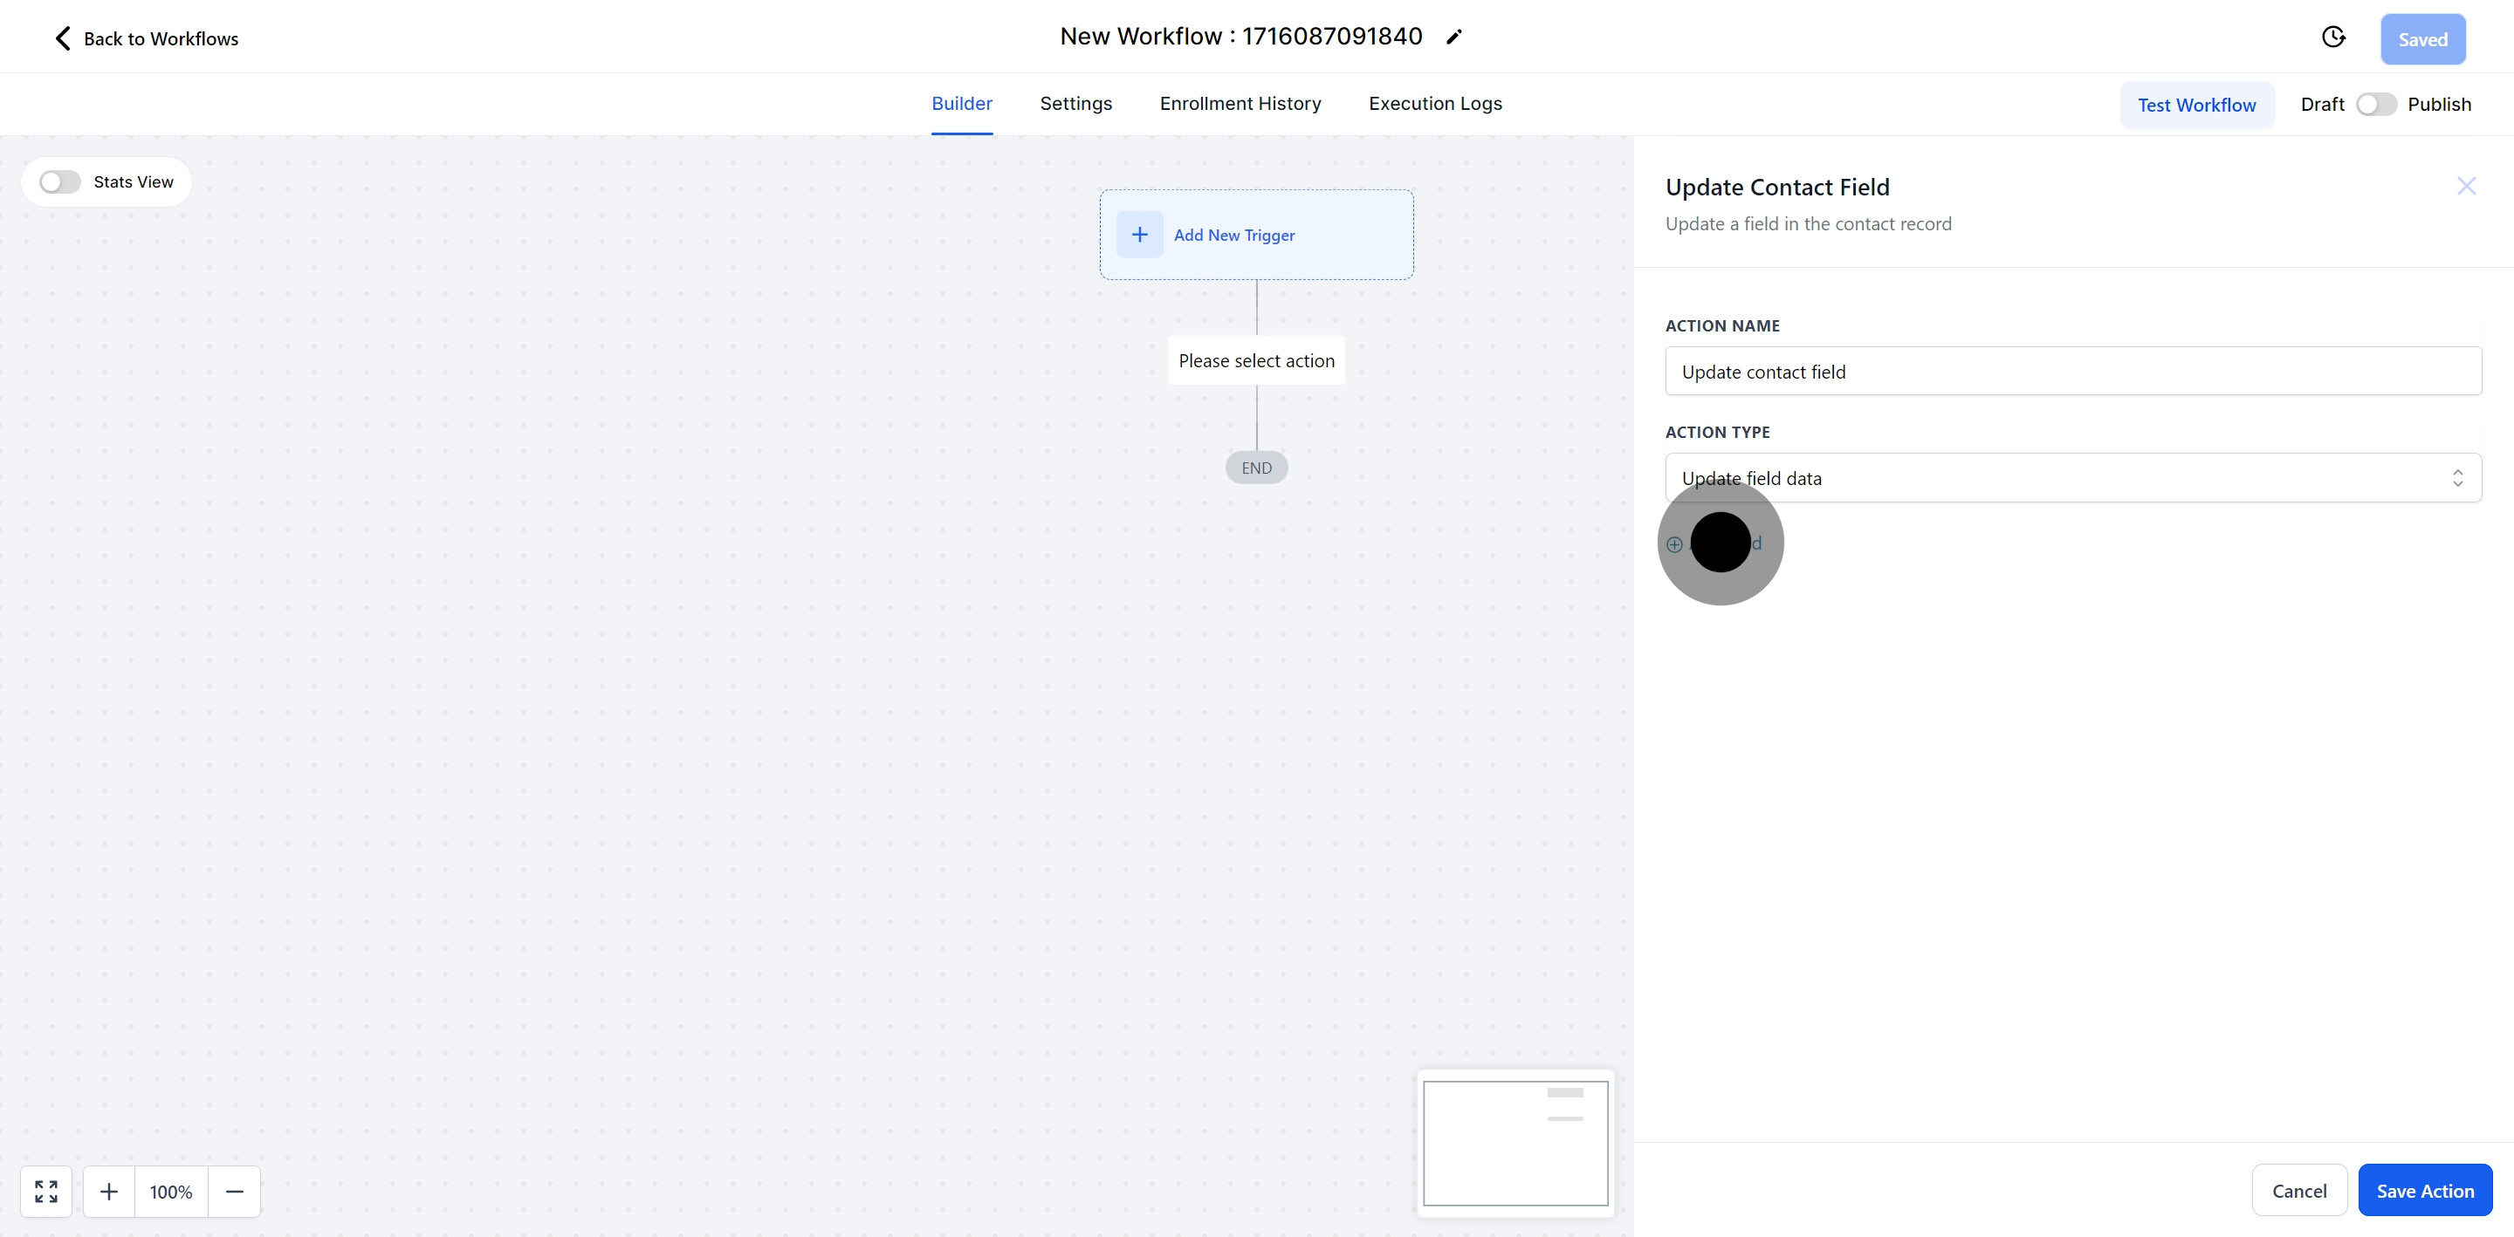This screenshot has width=2514, height=1237.
Task: Switch to the Settings tab
Action: (x=1075, y=104)
